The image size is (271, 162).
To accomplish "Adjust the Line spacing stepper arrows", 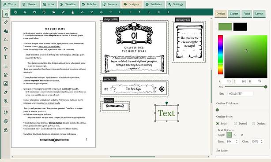I will [x=237, y=141].
